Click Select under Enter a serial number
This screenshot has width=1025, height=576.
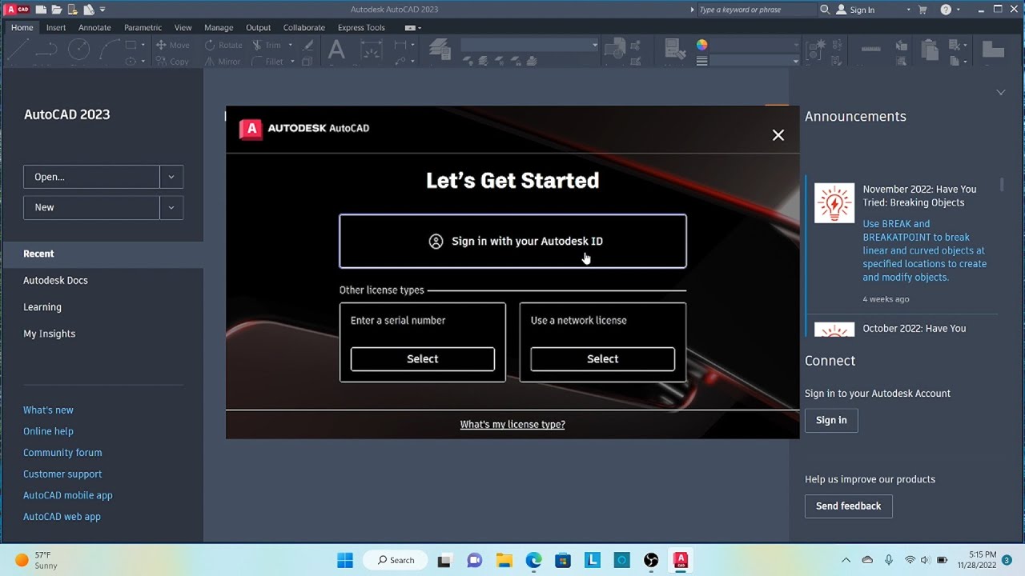coord(423,359)
